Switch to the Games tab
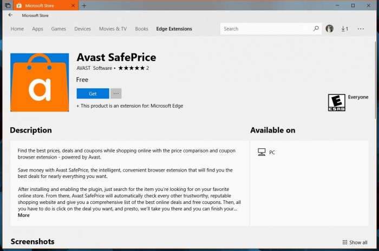The width and height of the screenshot is (379, 251). (58, 29)
